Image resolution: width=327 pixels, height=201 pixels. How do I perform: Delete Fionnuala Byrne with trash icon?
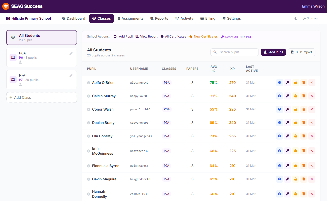pos(304,166)
